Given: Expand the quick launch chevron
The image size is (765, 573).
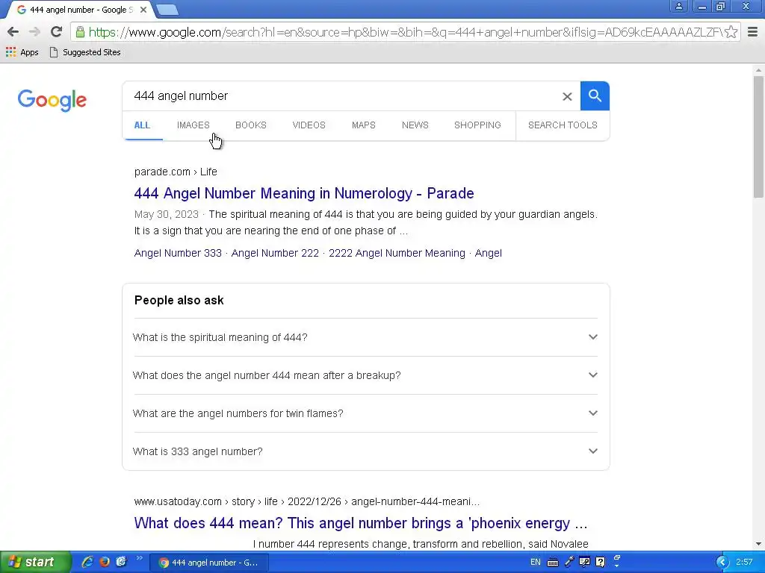Looking at the screenshot, I should [x=139, y=558].
